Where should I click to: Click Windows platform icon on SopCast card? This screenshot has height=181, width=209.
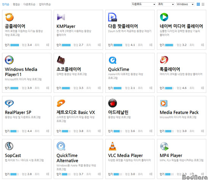click(x=47, y=174)
